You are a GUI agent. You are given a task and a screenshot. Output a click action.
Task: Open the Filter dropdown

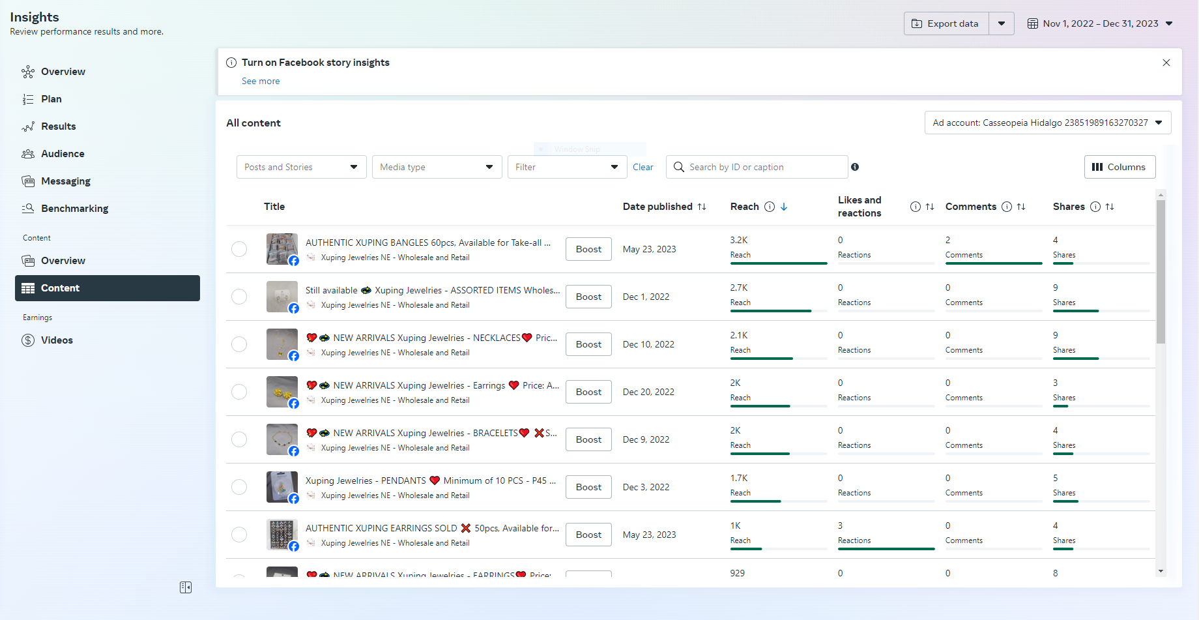(567, 167)
